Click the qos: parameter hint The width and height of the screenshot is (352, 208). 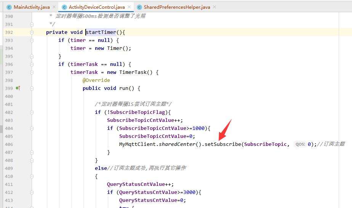301,144
